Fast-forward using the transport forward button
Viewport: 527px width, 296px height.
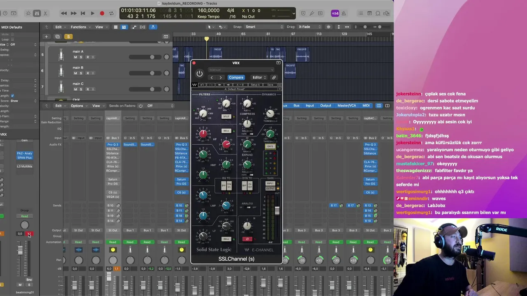pos(73,14)
